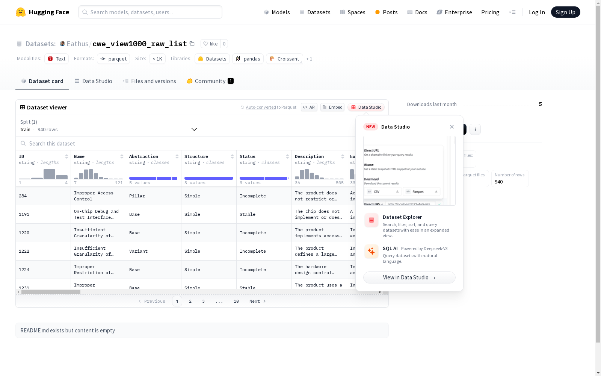This screenshot has height=376, width=601.
Task: Open the Auto-converted link
Action: pos(261,107)
